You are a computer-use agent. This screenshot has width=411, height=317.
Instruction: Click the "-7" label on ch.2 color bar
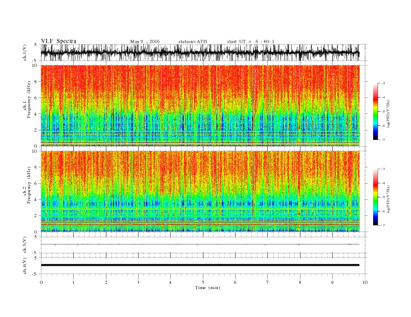pyautogui.click(x=383, y=225)
